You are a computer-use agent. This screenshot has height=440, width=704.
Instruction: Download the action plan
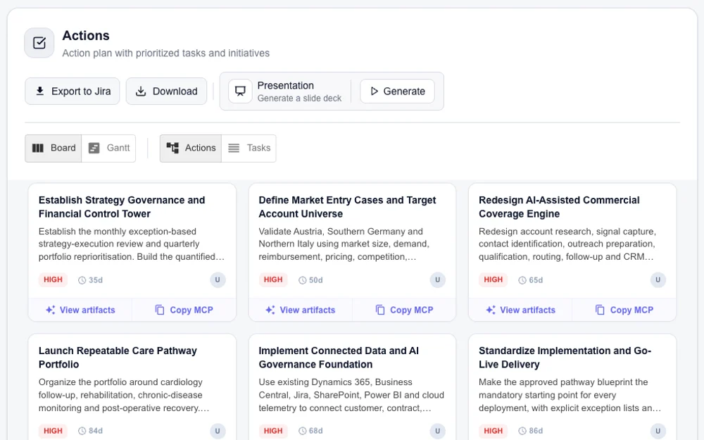(x=166, y=91)
